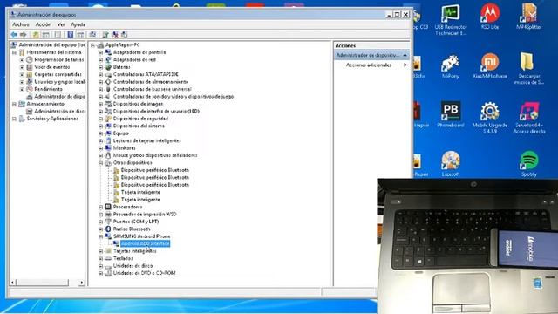The image size is (558, 314).
Task: Collapse Herramientas del sistema in left tree
Action: [x=14, y=52]
